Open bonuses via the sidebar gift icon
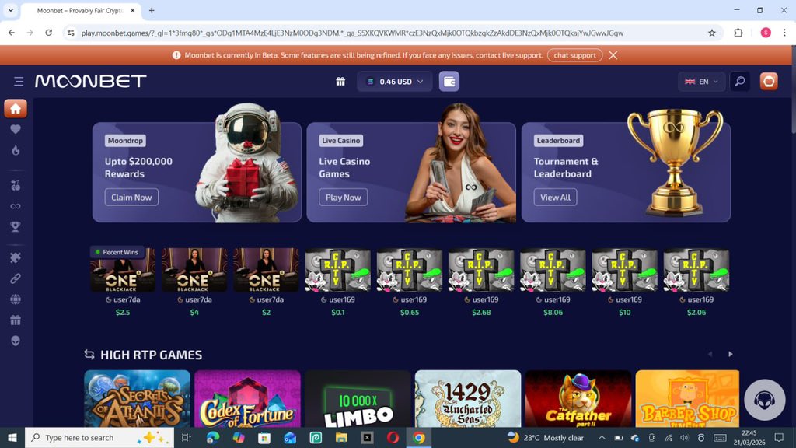The height and width of the screenshot is (448, 796). [16, 320]
